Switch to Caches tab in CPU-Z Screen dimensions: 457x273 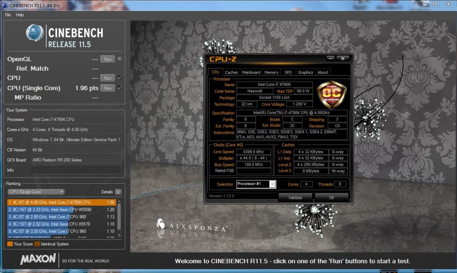pos(232,73)
